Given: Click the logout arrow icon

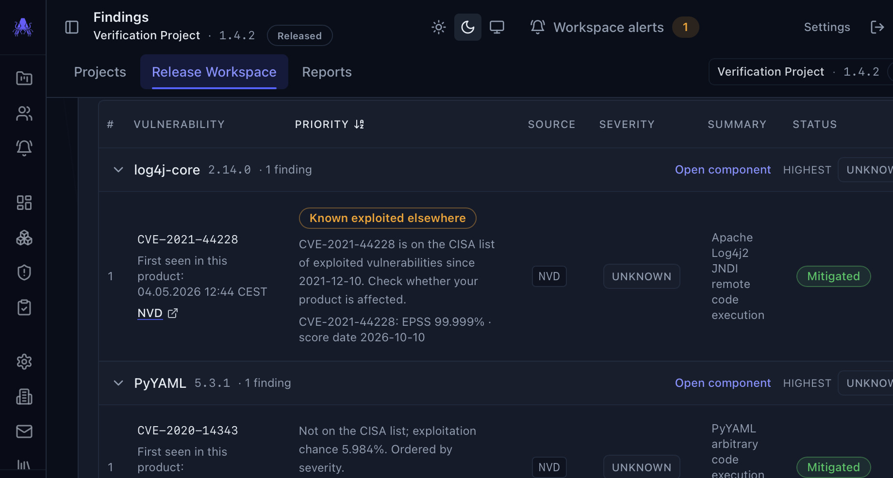Looking at the screenshot, I should coord(877,27).
